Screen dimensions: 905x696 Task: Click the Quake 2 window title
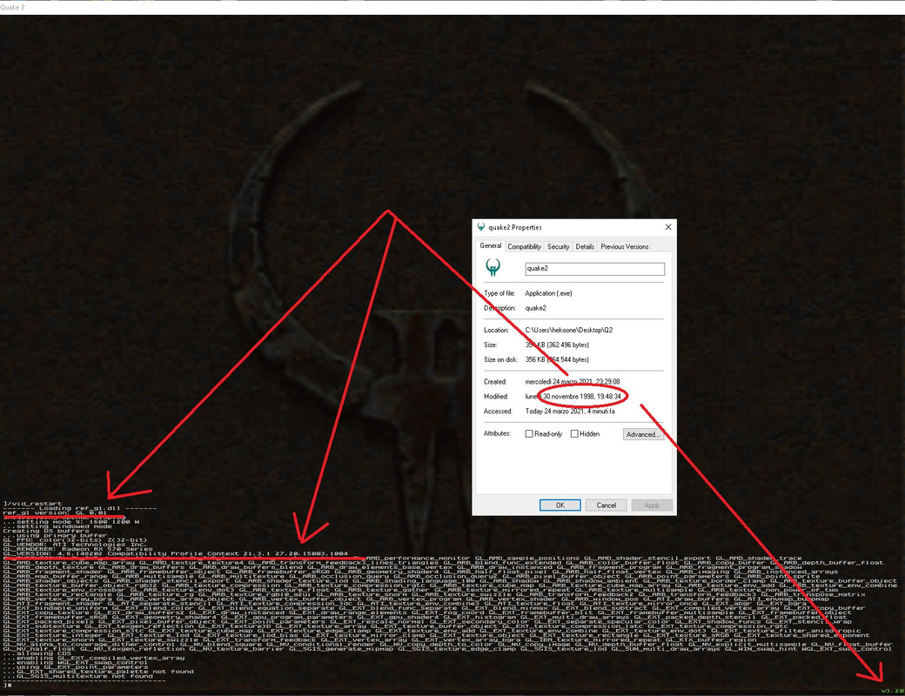tap(13, 7)
